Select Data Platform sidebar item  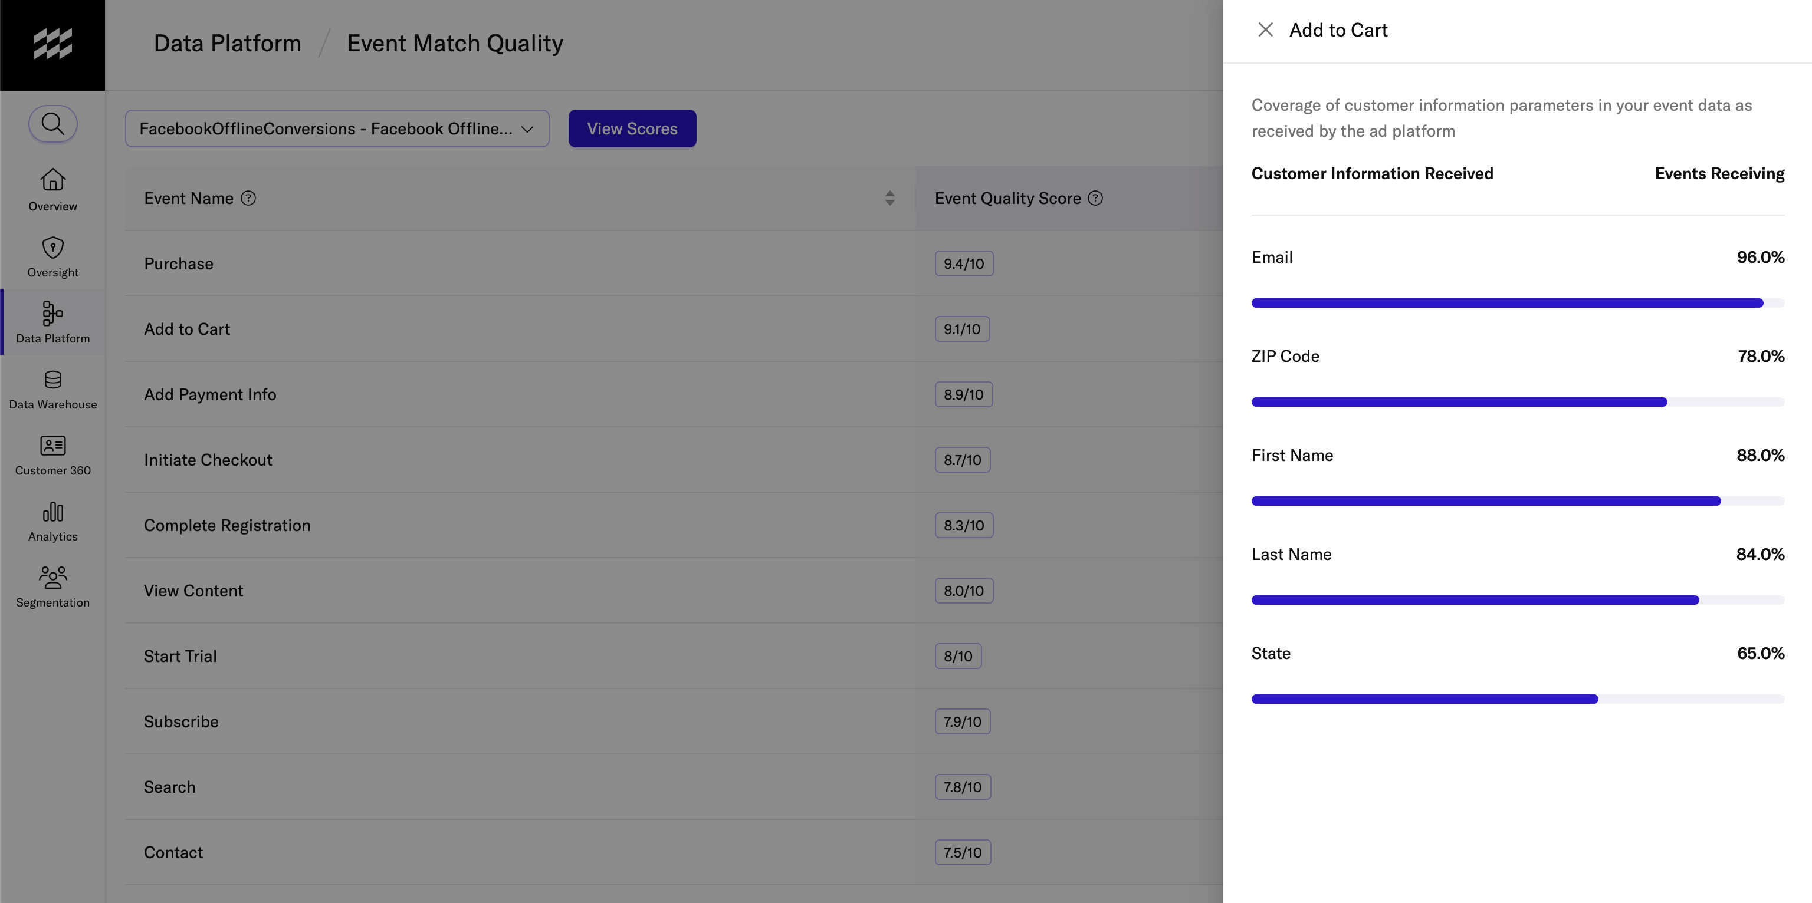(52, 322)
